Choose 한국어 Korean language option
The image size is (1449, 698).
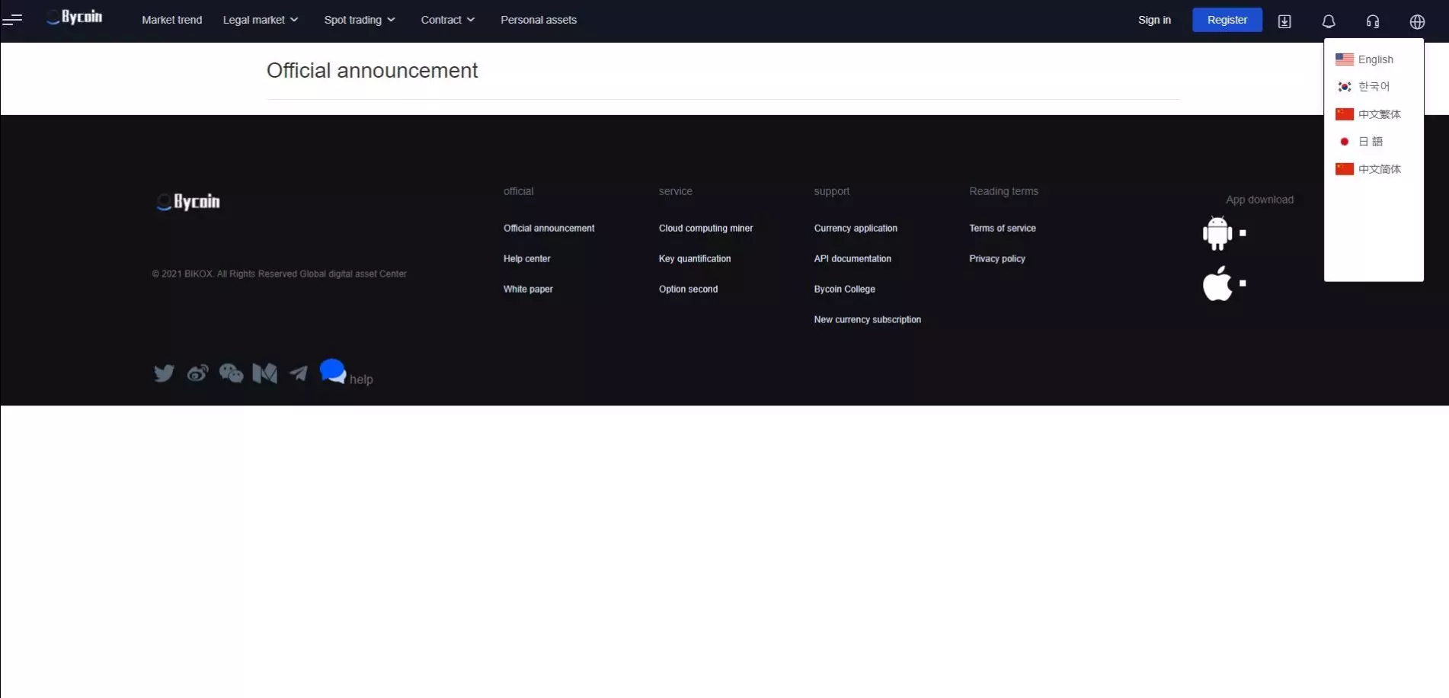click(1373, 87)
